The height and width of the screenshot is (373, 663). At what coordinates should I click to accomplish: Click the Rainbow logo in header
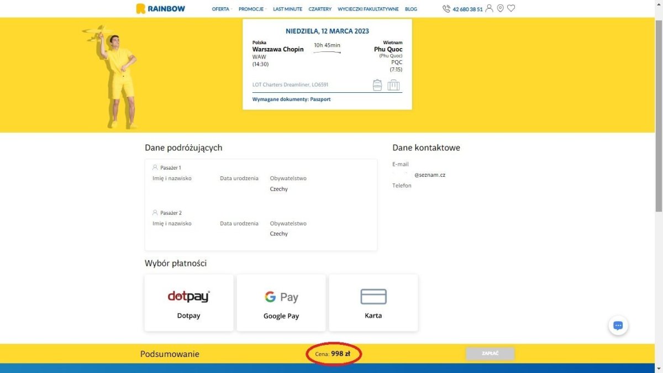point(161,9)
